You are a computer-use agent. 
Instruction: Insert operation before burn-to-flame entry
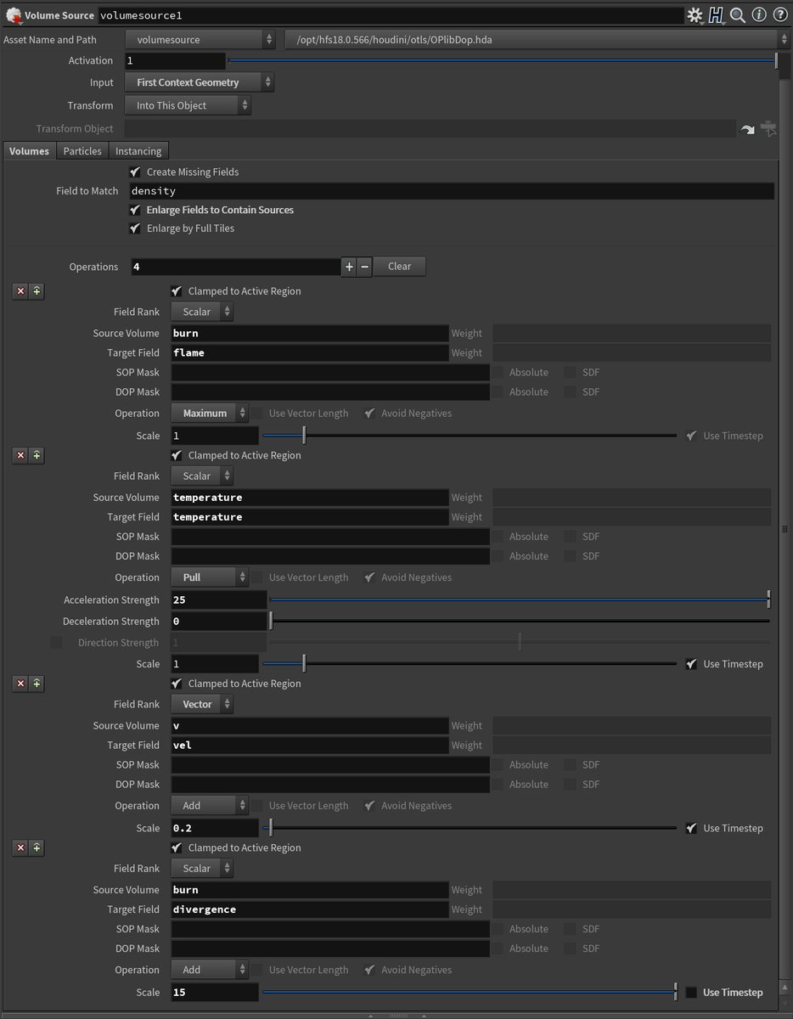coord(37,291)
